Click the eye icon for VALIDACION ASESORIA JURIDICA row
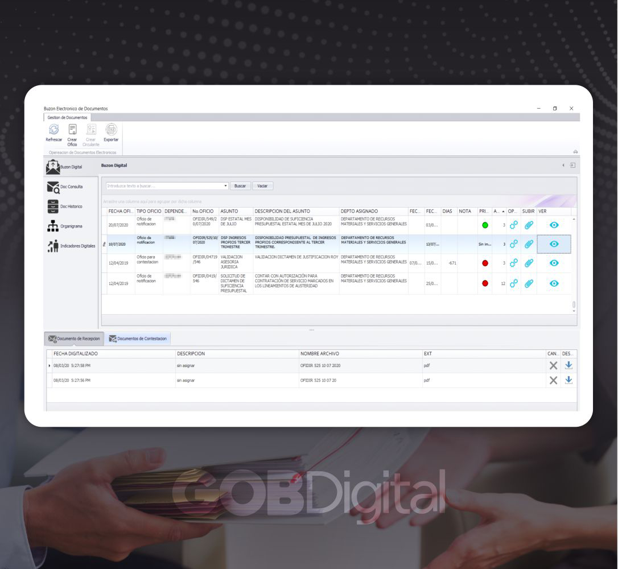 pos(554,263)
